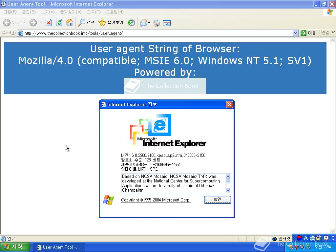Expand the Links (연결) toolbar chevron
336x252 pixels.
coord(333,32)
